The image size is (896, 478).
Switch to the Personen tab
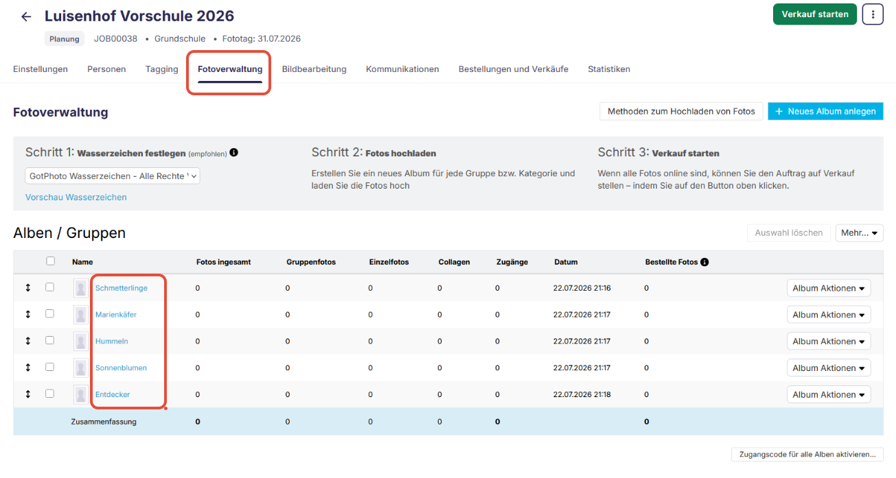[106, 69]
